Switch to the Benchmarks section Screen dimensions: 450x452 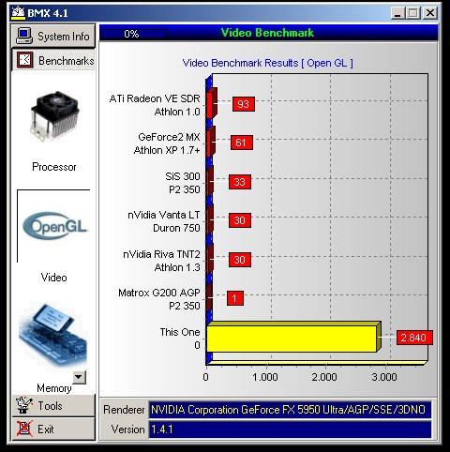pos(53,60)
